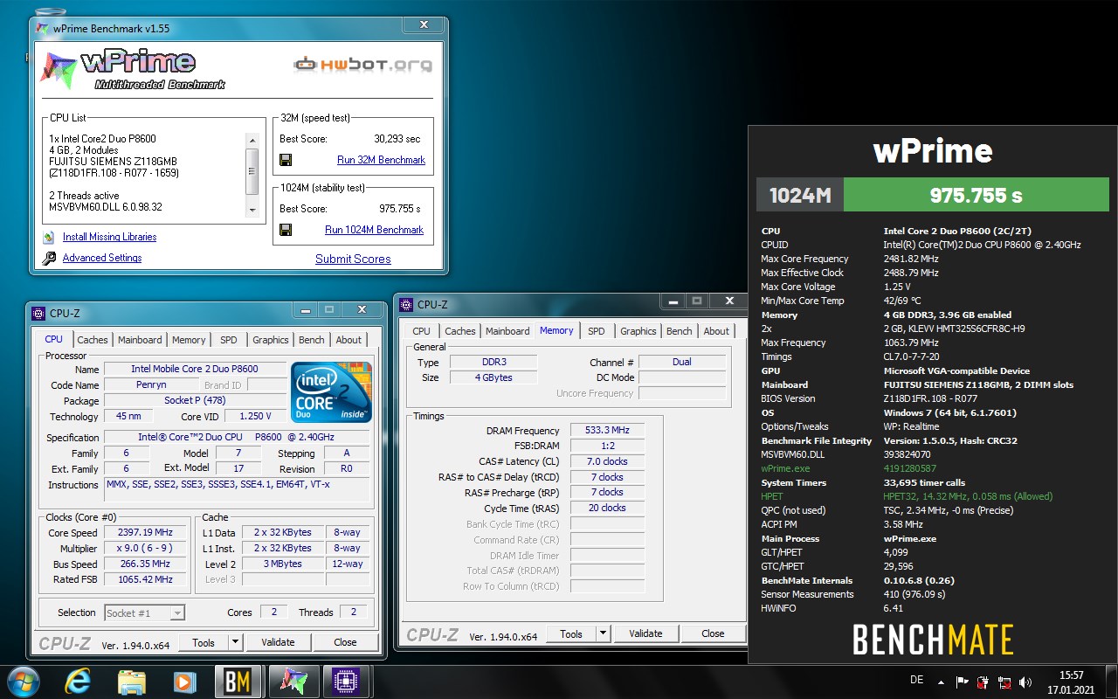Click the Advanced Settings wrench icon

tap(49, 258)
